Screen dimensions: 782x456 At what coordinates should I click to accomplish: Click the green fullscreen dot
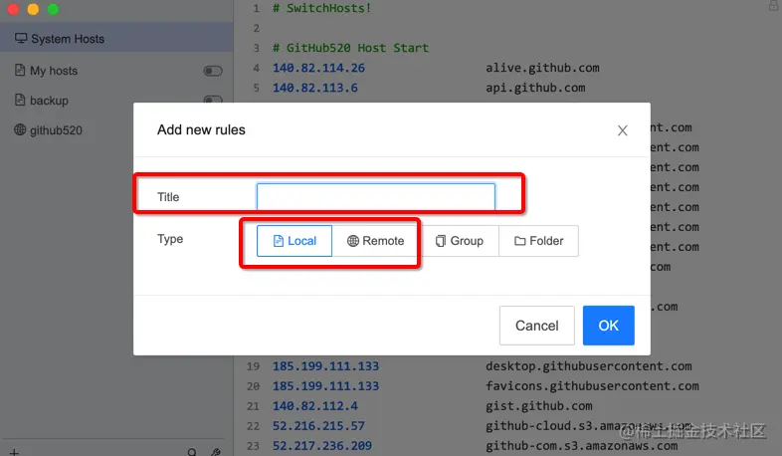pos(53,9)
